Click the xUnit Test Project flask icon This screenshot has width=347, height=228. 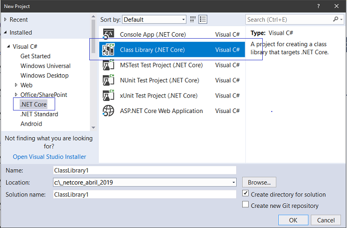(108, 95)
